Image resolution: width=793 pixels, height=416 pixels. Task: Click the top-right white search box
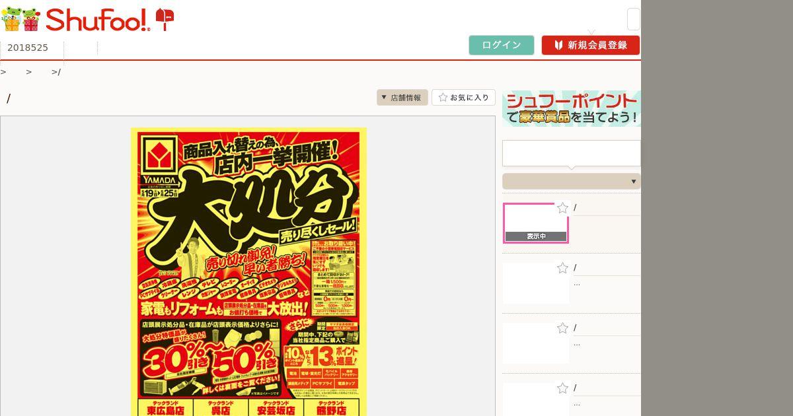pyautogui.click(x=633, y=19)
